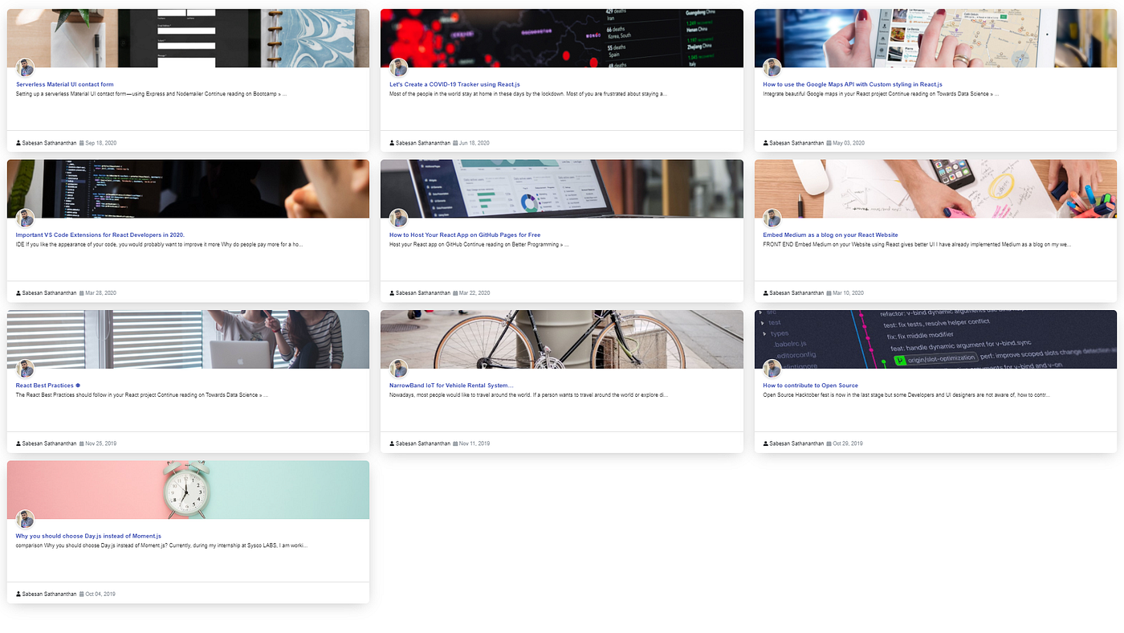Click user icon beside author on Mar 28, 2020 card
Viewport: 1124px width, 633px height.
click(18, 293)
